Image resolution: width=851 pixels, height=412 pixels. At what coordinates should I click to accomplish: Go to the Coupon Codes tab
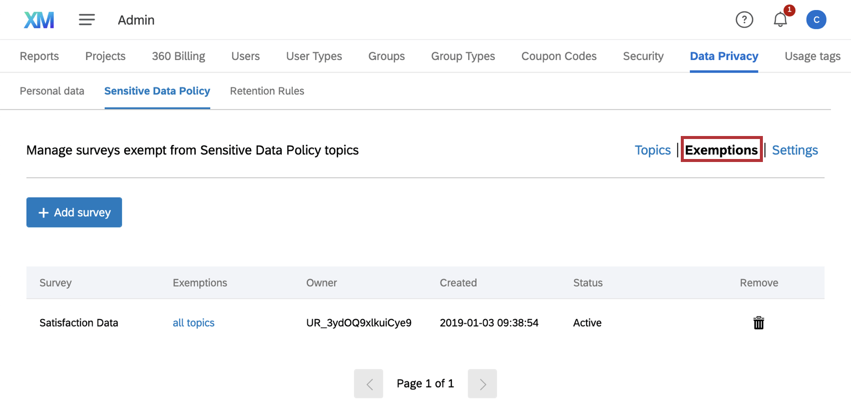pyautogui.click(x=559, y=56)
